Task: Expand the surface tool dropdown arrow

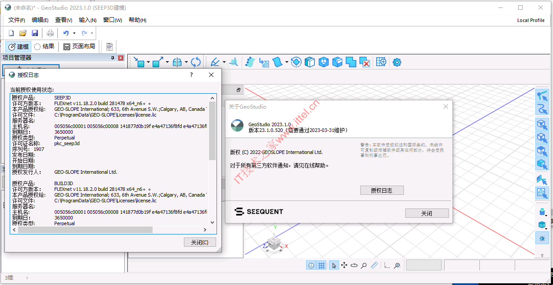Action: (x=287, y=62)
